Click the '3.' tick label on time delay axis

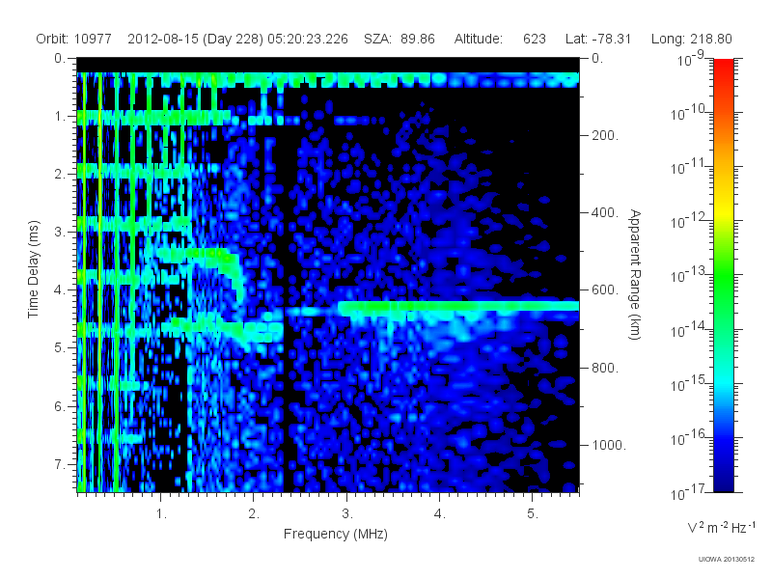60,232
